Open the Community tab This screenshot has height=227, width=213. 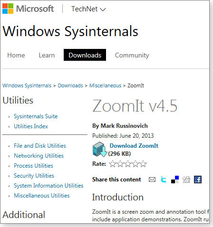[x=132, y=55]
